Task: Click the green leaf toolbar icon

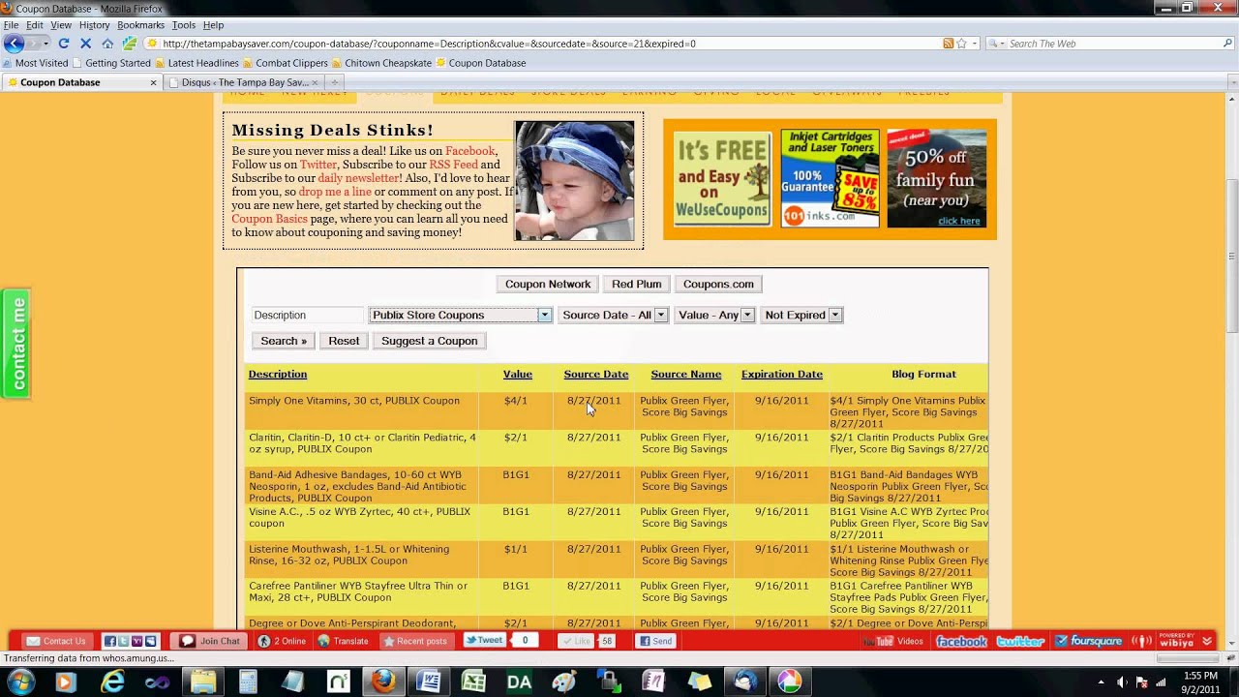Action: coord(129,44)
